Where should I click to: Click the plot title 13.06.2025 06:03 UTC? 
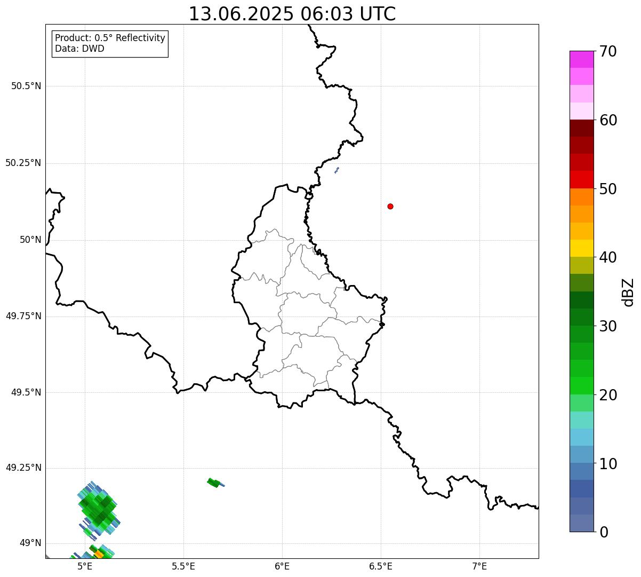(292, 14)
